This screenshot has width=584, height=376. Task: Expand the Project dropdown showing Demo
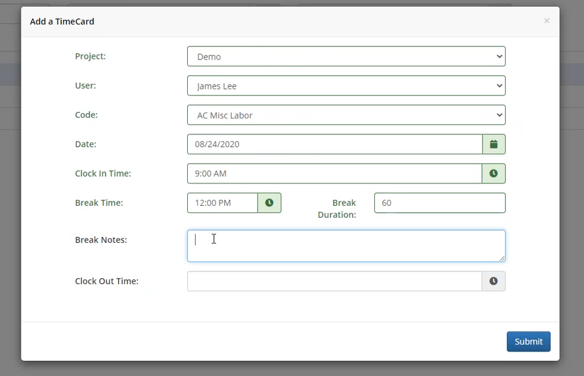click(x=346, y=57)
